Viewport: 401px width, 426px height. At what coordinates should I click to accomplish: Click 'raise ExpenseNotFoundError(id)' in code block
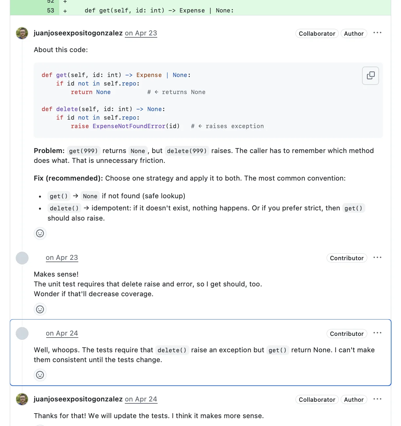pos(125,126)
